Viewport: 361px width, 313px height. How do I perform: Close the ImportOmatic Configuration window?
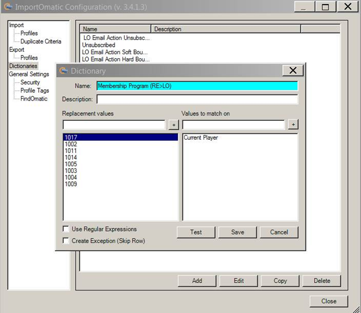pyautogui.click(x=329, y=301)
